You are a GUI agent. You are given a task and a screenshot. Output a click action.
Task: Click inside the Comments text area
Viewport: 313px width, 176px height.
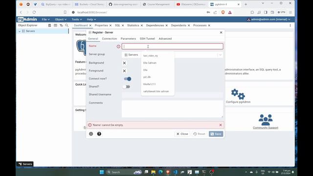coord(173,109)
